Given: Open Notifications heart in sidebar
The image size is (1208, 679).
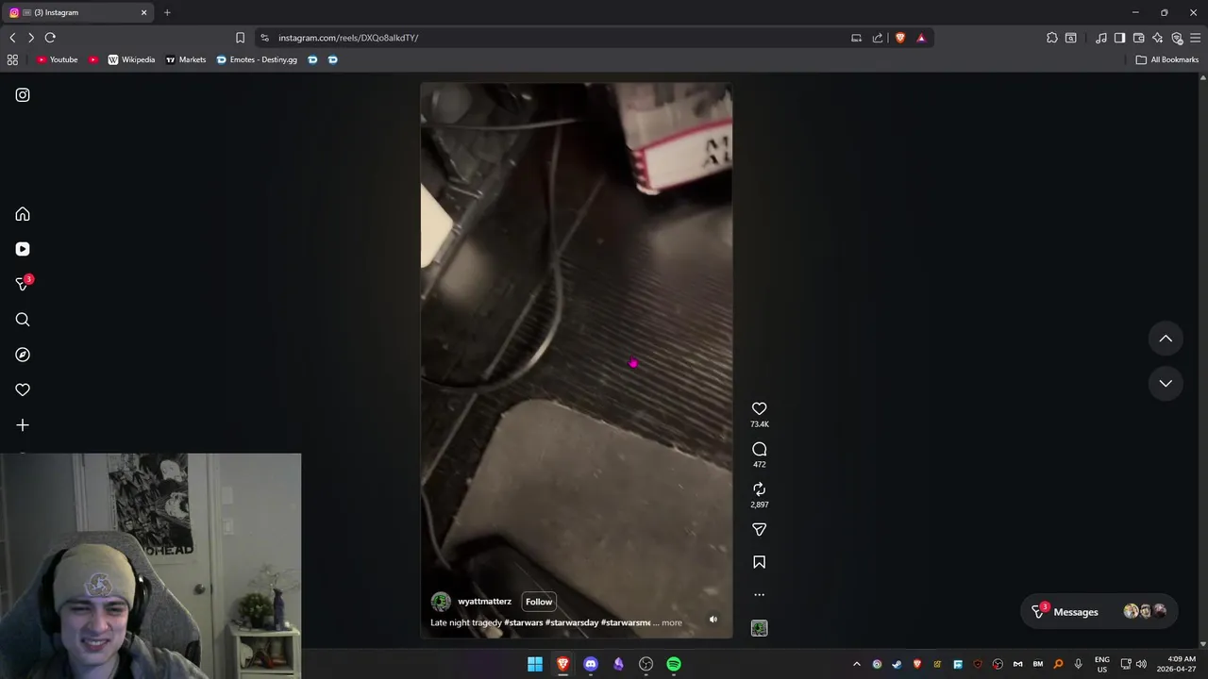Looking at the screenshot, I should pyautogui.click(x=23, y=389).
